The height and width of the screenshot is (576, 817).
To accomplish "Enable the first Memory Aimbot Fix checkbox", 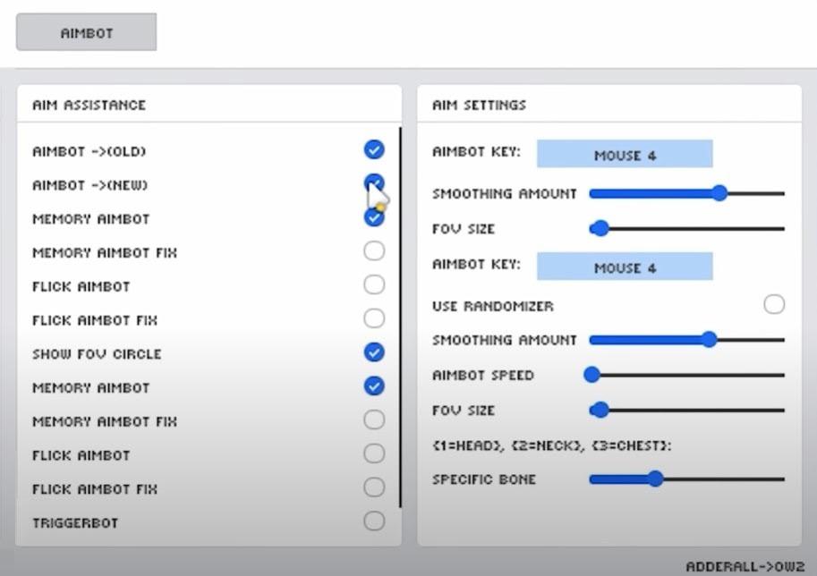I will 374,251.
